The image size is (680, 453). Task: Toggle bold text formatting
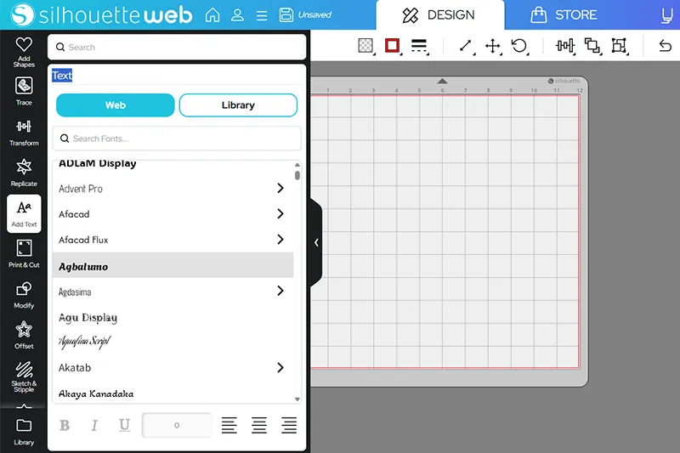point(65,425)
